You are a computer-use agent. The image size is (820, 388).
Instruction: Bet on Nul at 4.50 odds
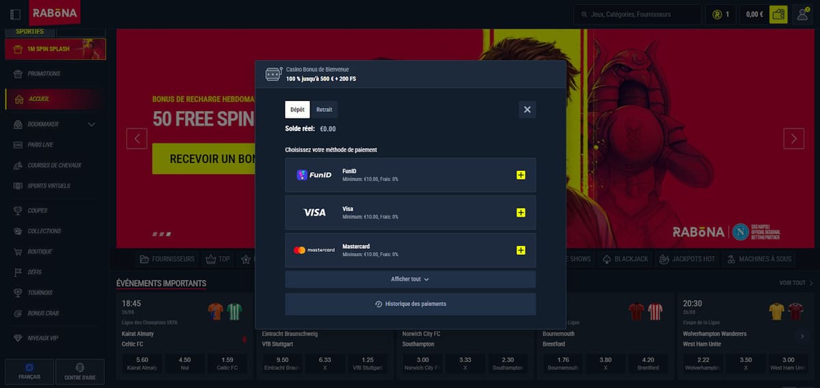[184, 363]
